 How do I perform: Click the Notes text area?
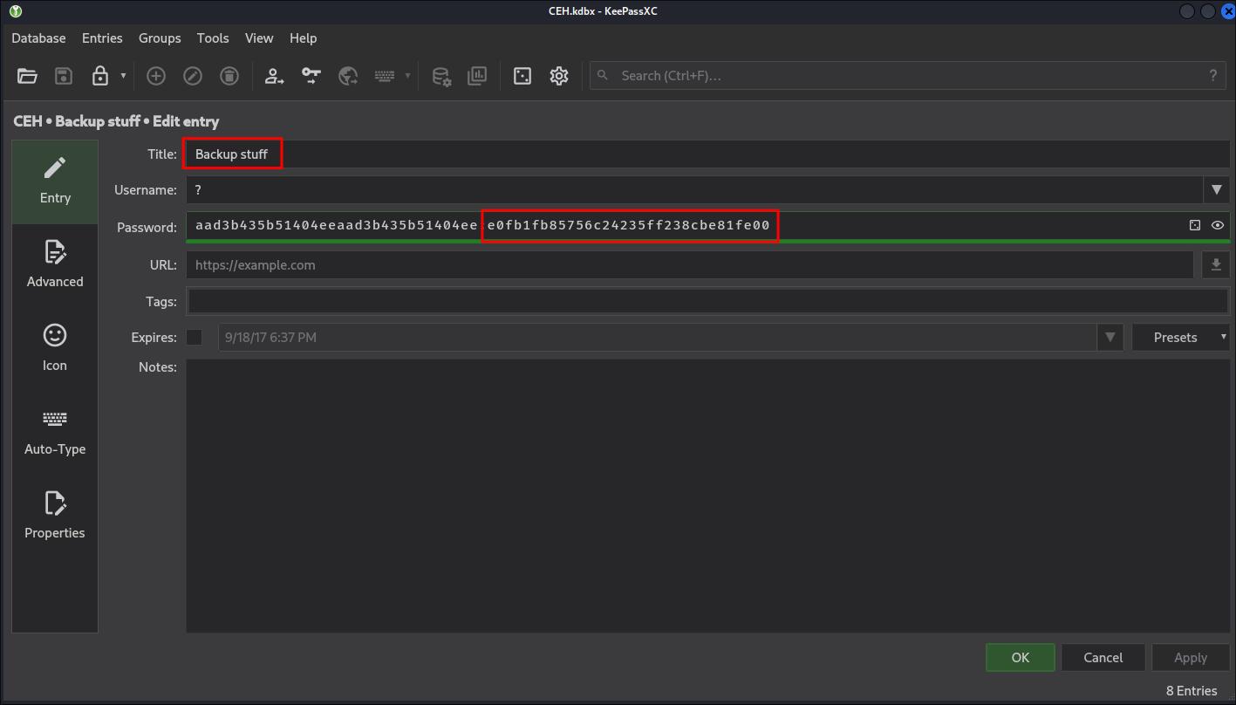click(707, 496)
